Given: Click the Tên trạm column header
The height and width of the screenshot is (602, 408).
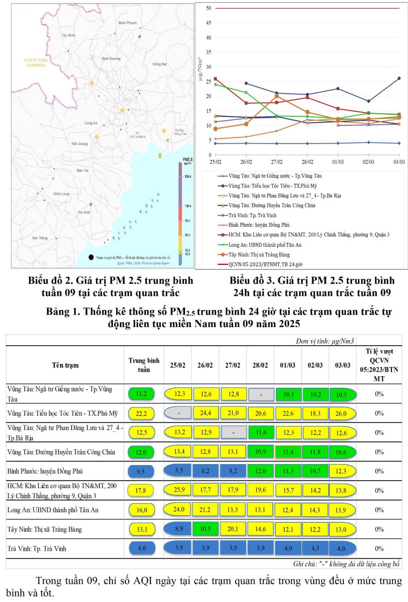Looking at the screenshot, I should pos(65,365).
